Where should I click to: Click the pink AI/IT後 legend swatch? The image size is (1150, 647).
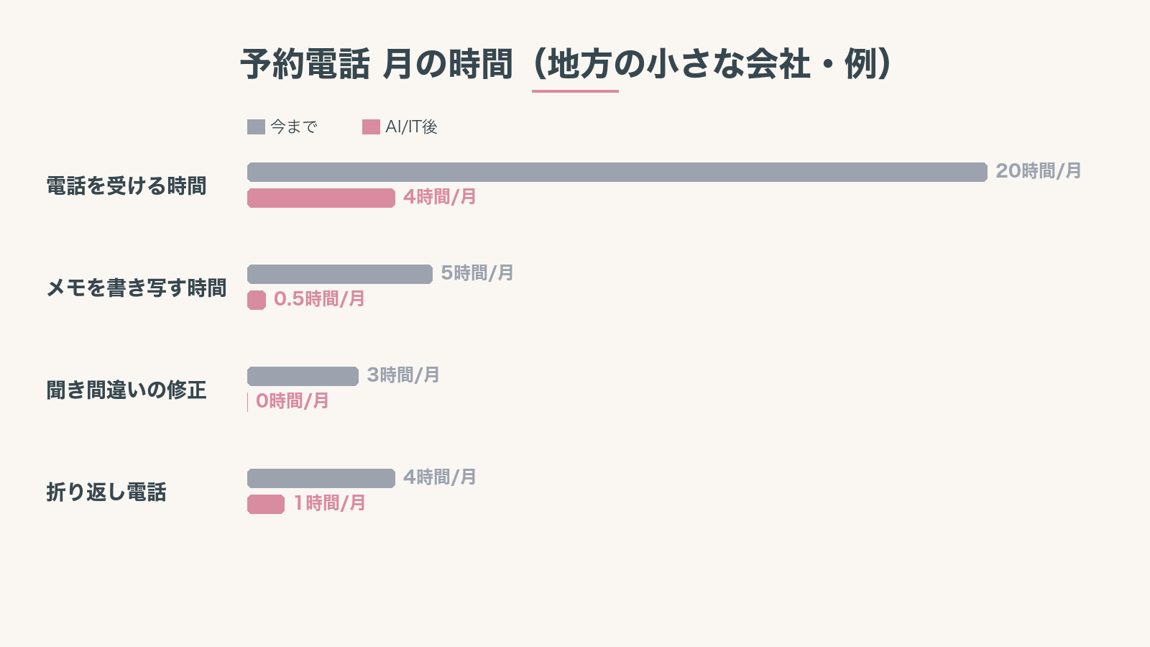(371, 127)
